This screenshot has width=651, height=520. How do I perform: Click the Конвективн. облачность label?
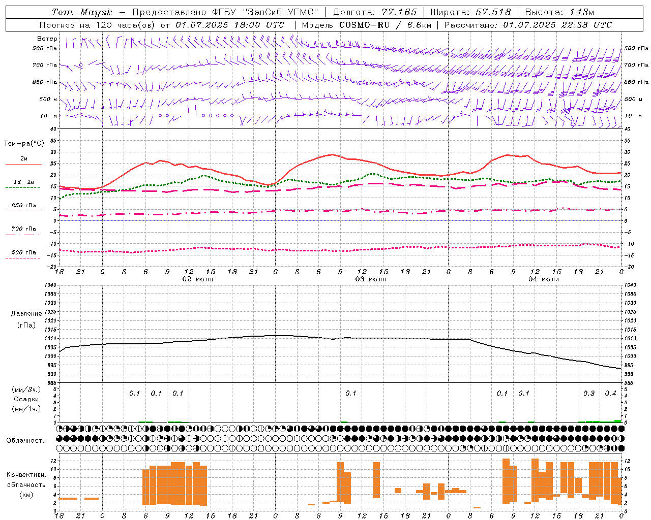coord(26,480)
